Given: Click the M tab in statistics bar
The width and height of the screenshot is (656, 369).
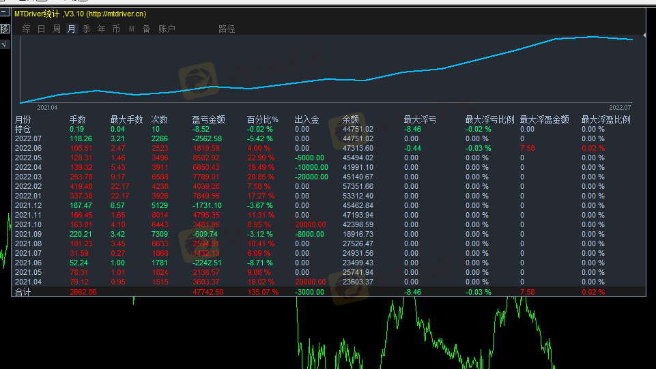Looking at the screenshot, I should [131, 29].
